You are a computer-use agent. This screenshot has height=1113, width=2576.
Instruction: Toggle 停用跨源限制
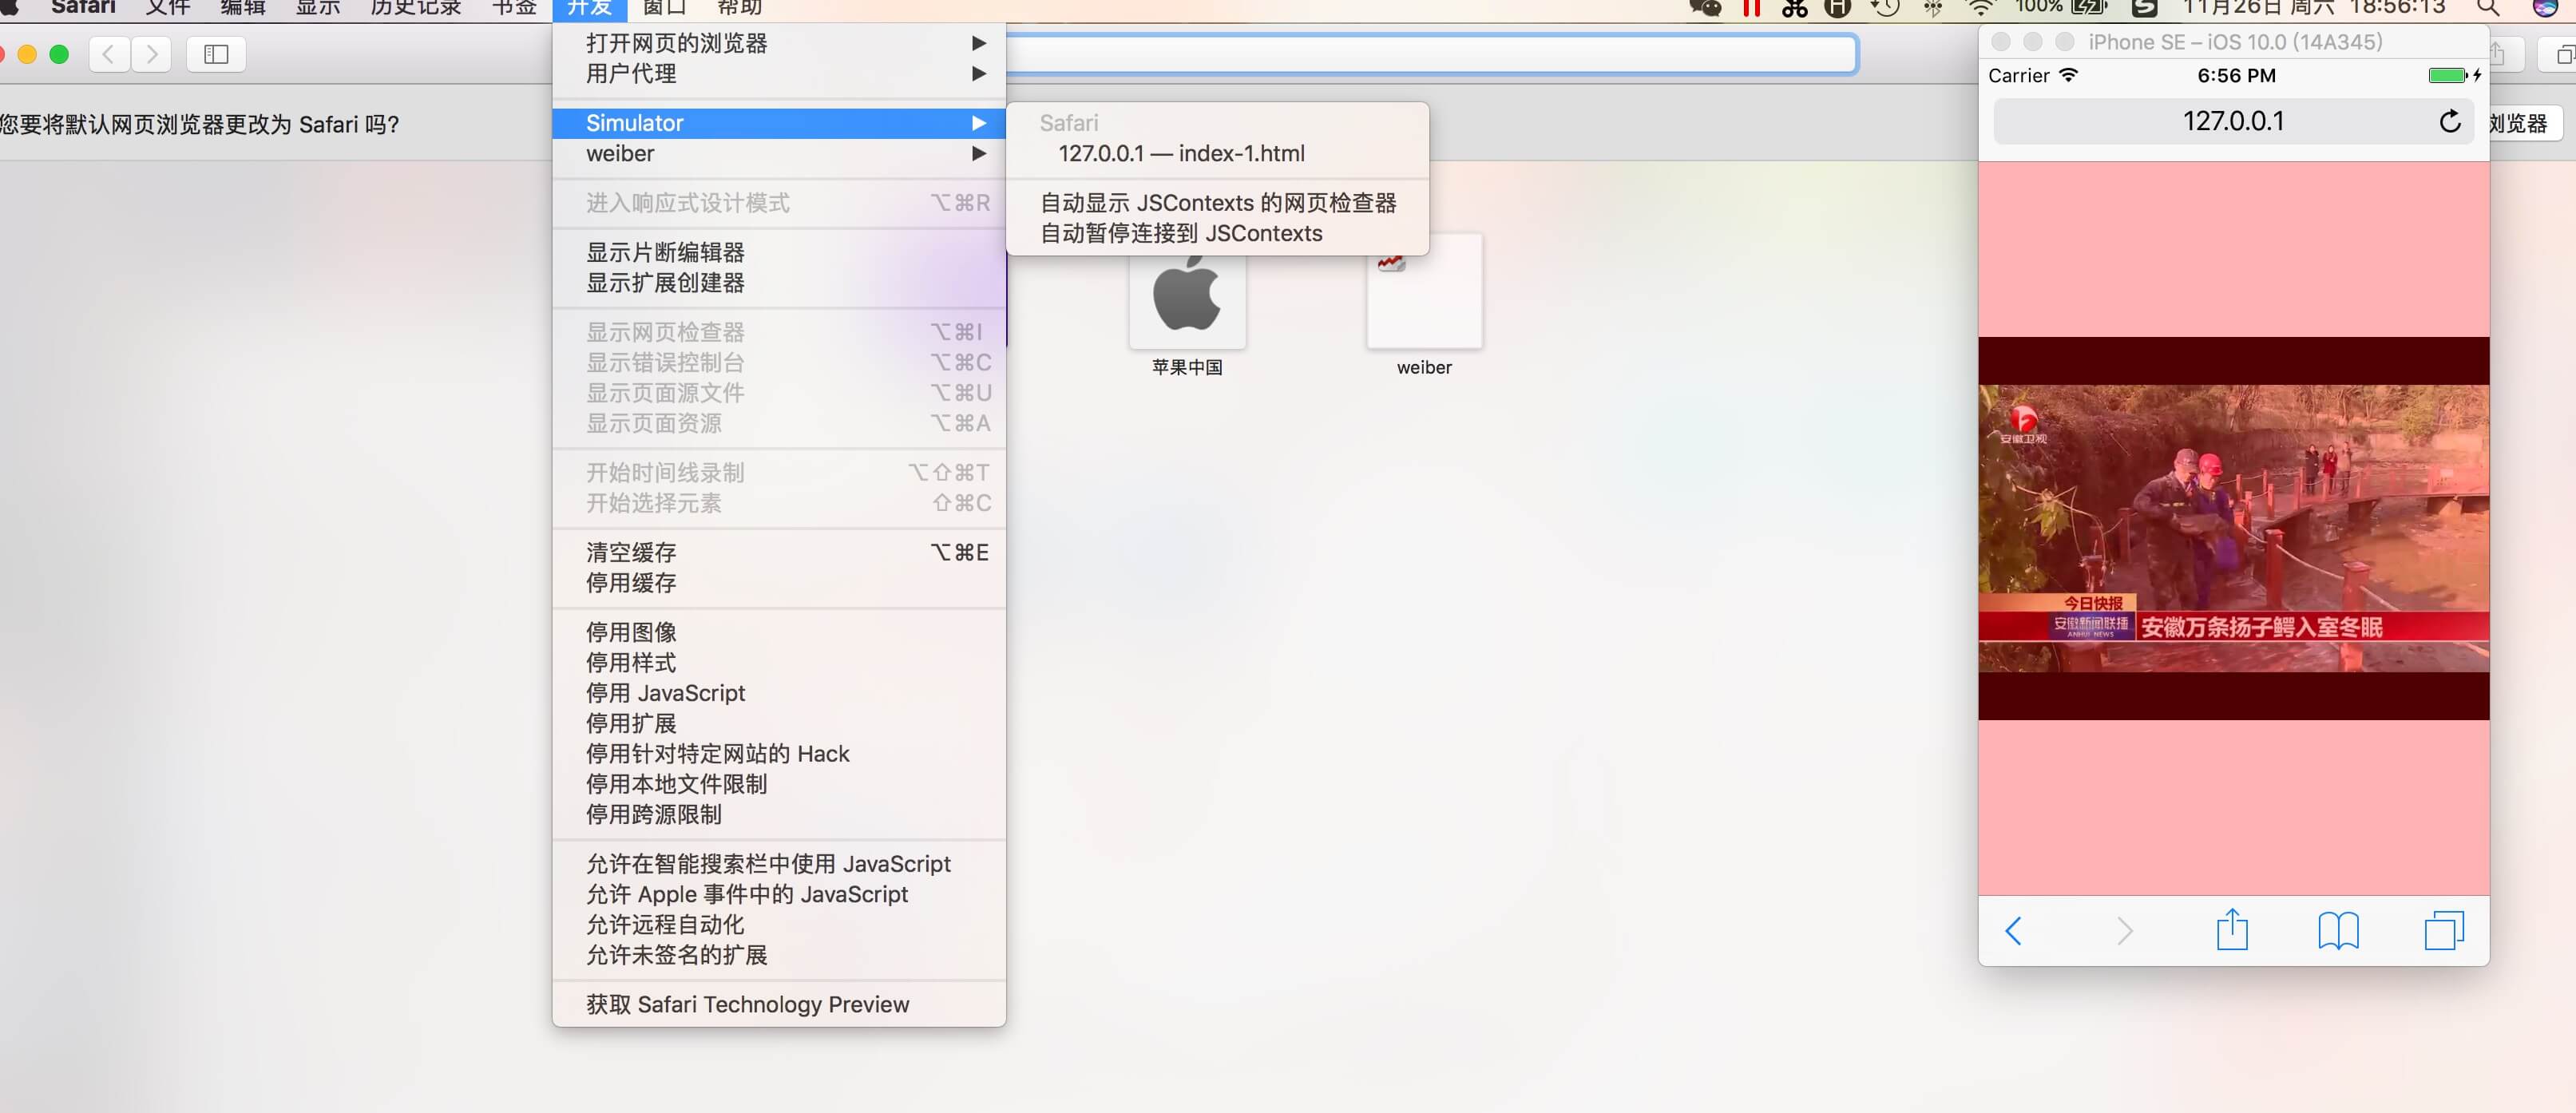coord(779,814)
